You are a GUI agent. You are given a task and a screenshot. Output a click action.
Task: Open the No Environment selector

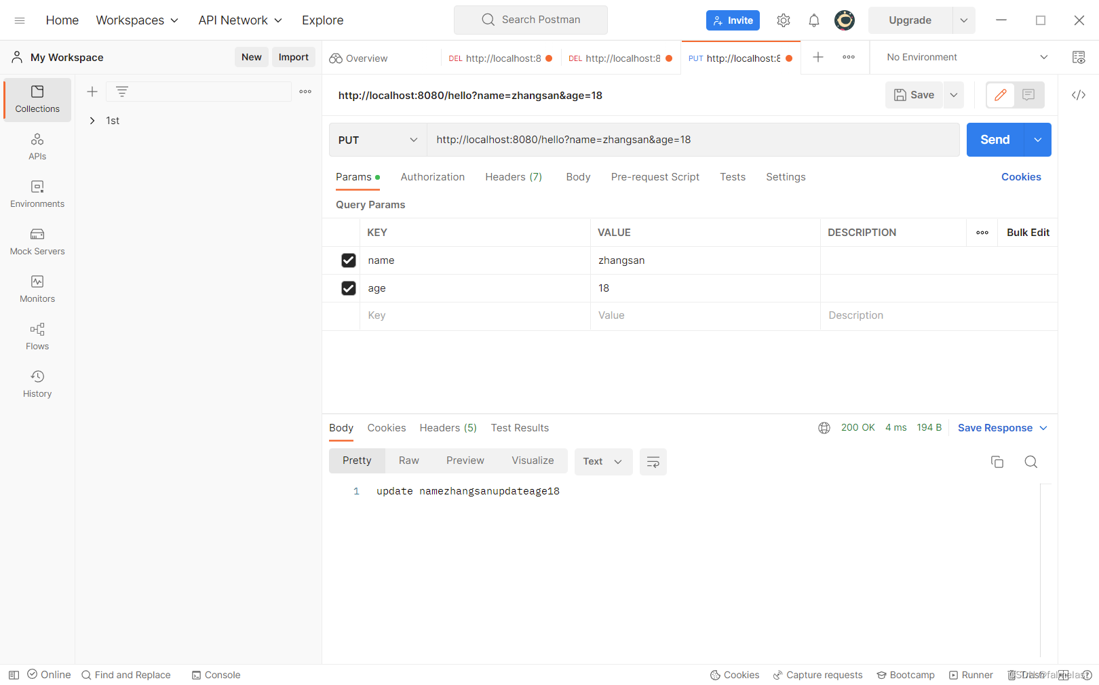967,58
